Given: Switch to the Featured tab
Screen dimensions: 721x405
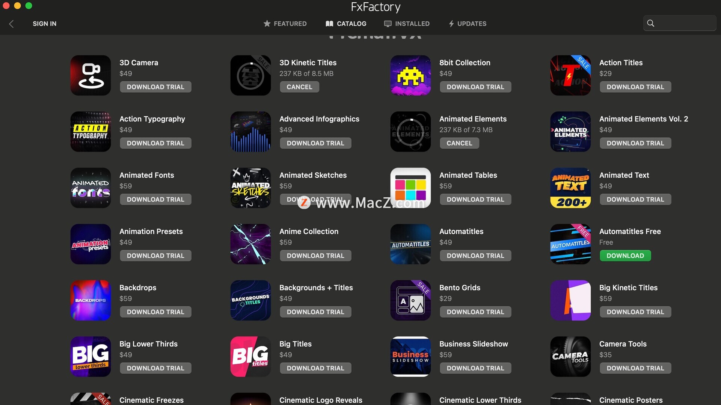Looking at the screenshot, I should (285, 24).
